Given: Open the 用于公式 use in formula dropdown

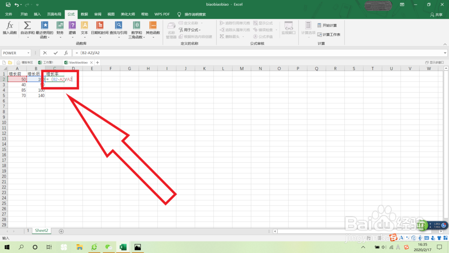Looking at the screenshot, I should pyautogui.click(x=189, y=30).
